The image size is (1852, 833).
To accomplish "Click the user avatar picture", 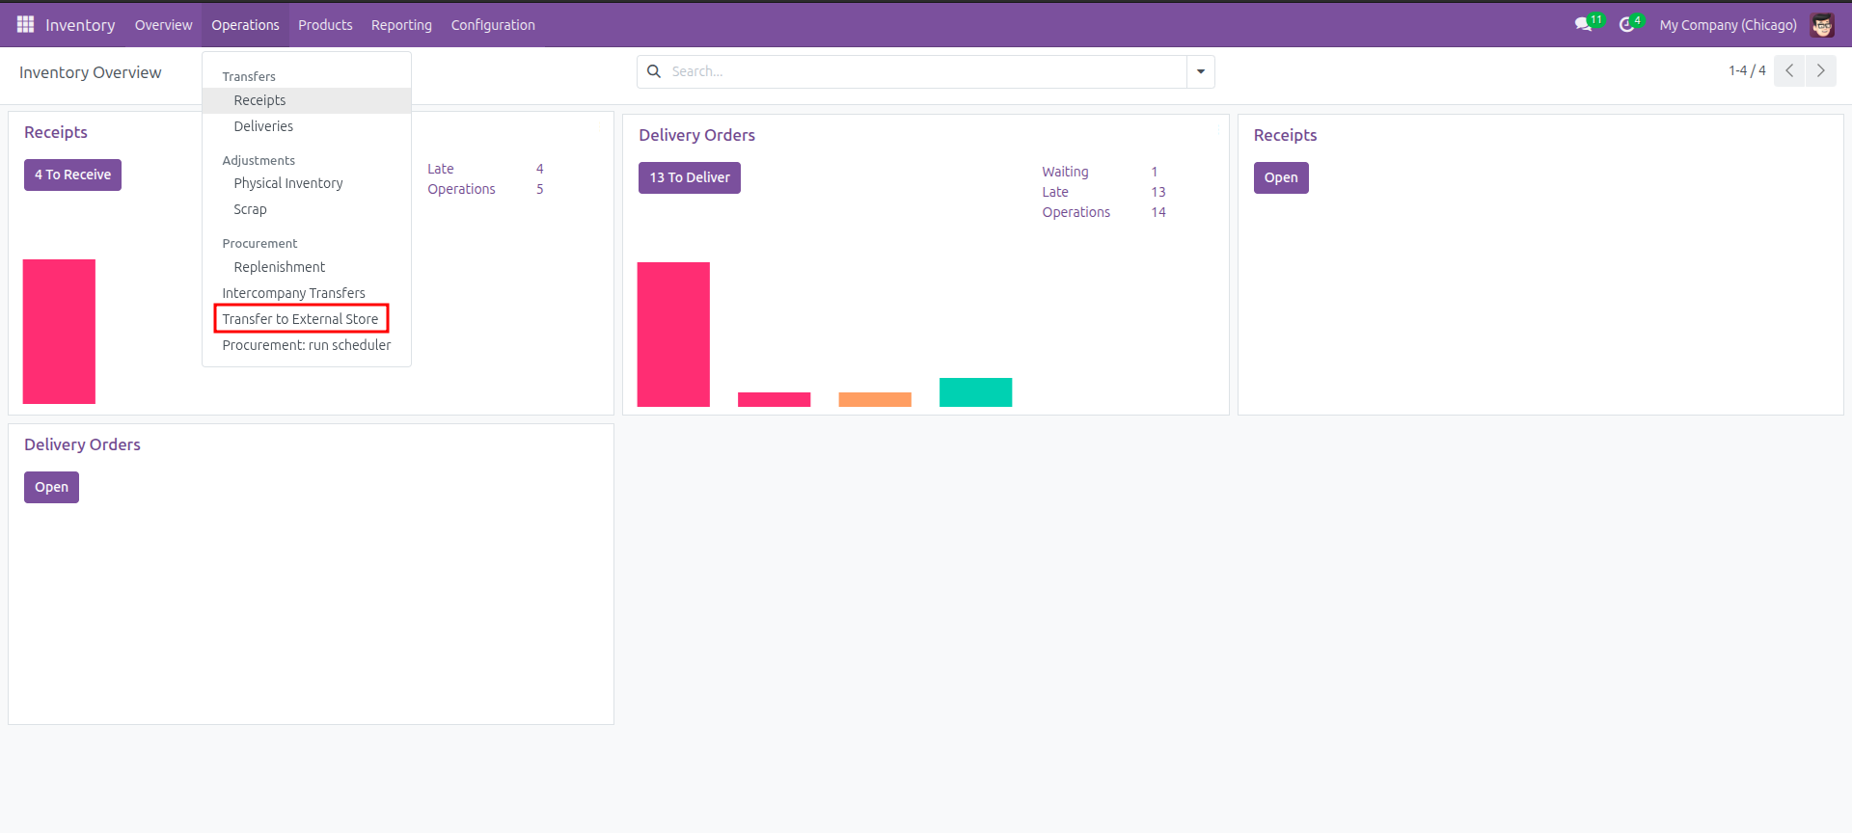I will 1822,25.
